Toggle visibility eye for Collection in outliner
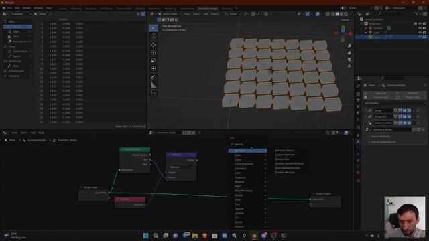The width and height of the screenshot is (429, 241). (x=420, y=24)
